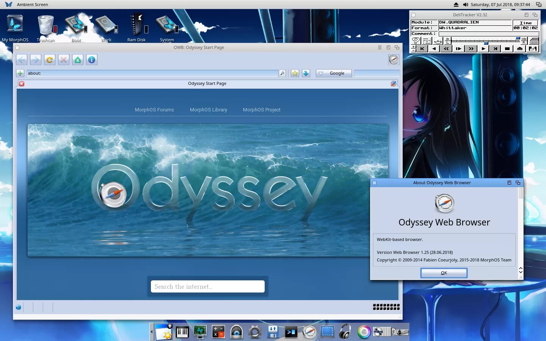Click the magnifier icon in the address bar
This screenshot has height=341, width=546.
(282, 73)
